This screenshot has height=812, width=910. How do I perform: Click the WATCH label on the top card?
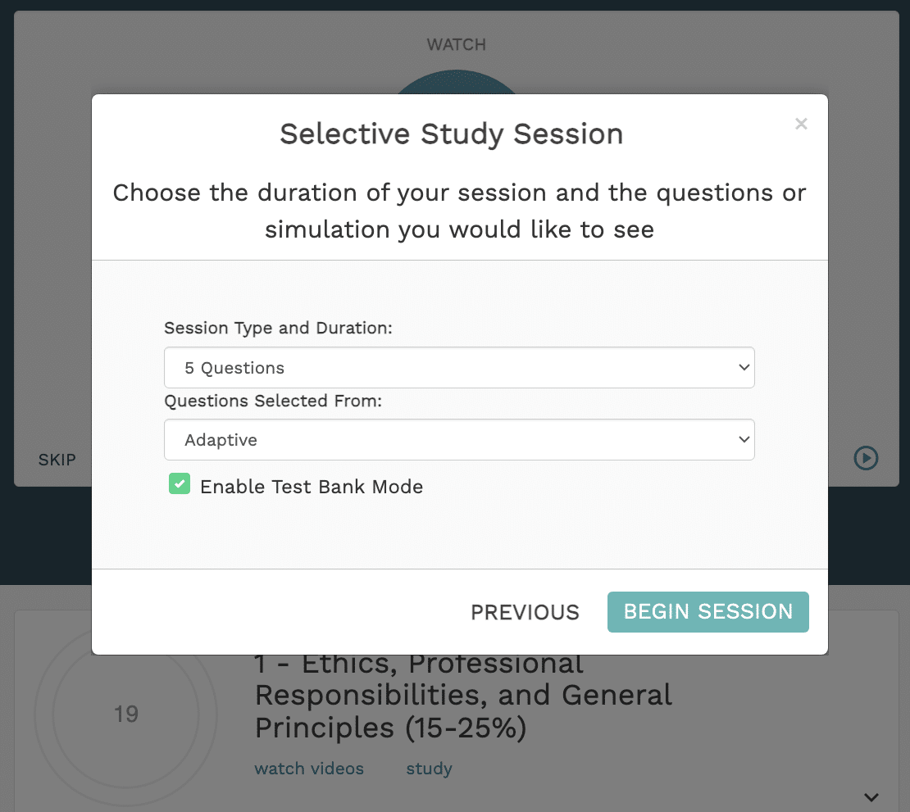(456, 44)
